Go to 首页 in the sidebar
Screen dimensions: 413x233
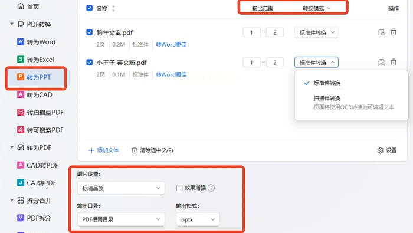(x=33, y=6)
